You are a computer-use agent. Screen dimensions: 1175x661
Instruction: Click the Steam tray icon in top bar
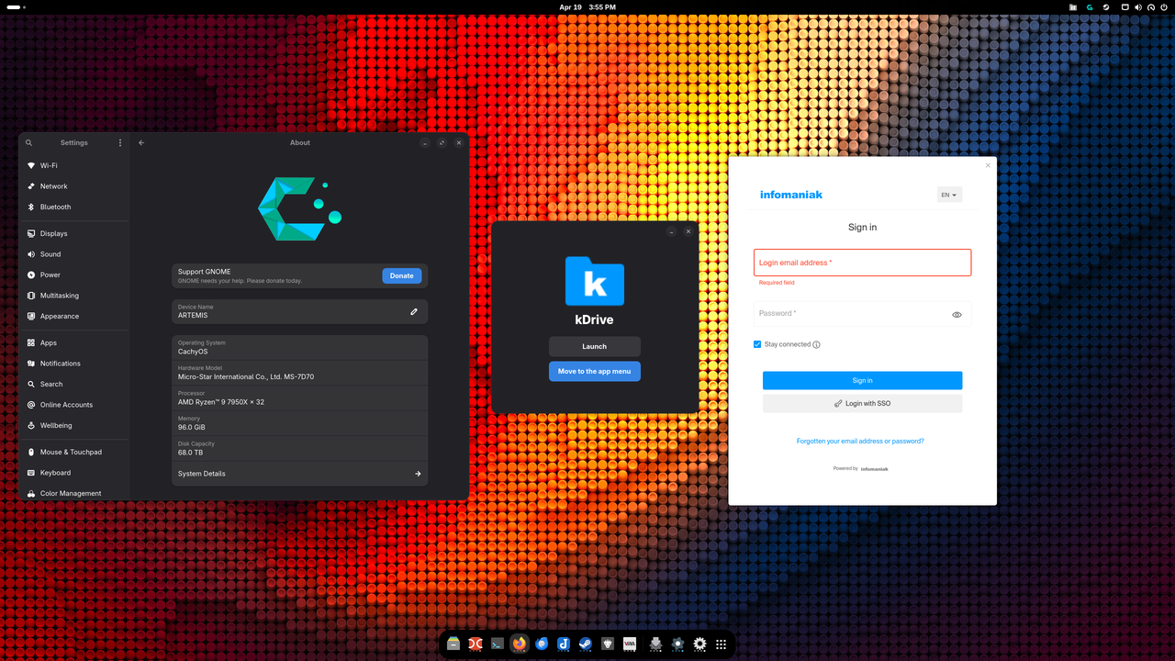point(1106,7)
